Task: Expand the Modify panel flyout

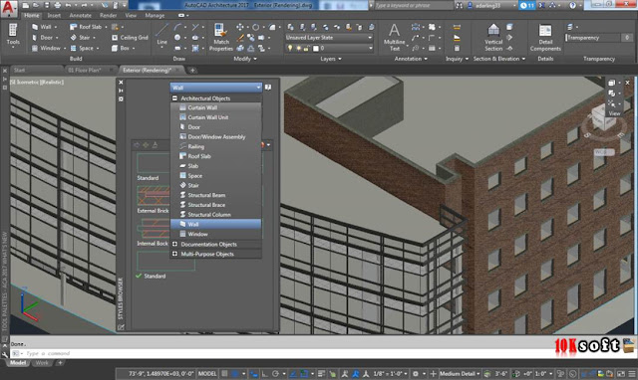Action: 245,59
